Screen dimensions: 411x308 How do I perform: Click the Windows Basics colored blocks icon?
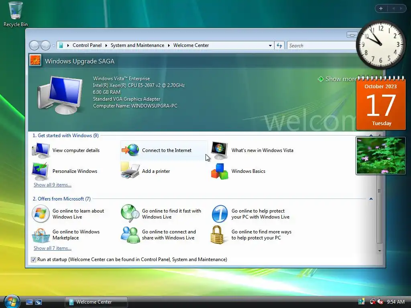click(220, 171)
